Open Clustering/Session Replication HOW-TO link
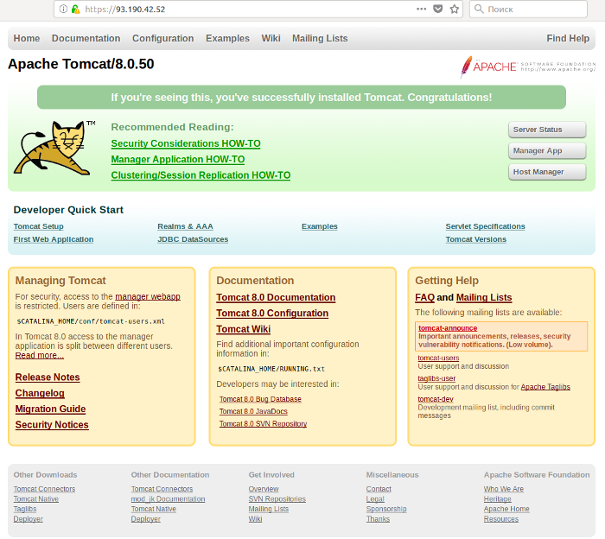Viewport: 605px width, 539px height. point(201,175)
